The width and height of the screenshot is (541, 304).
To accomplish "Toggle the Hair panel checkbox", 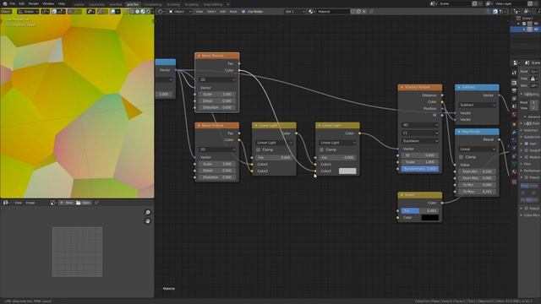I will click(x=527, y=144).
